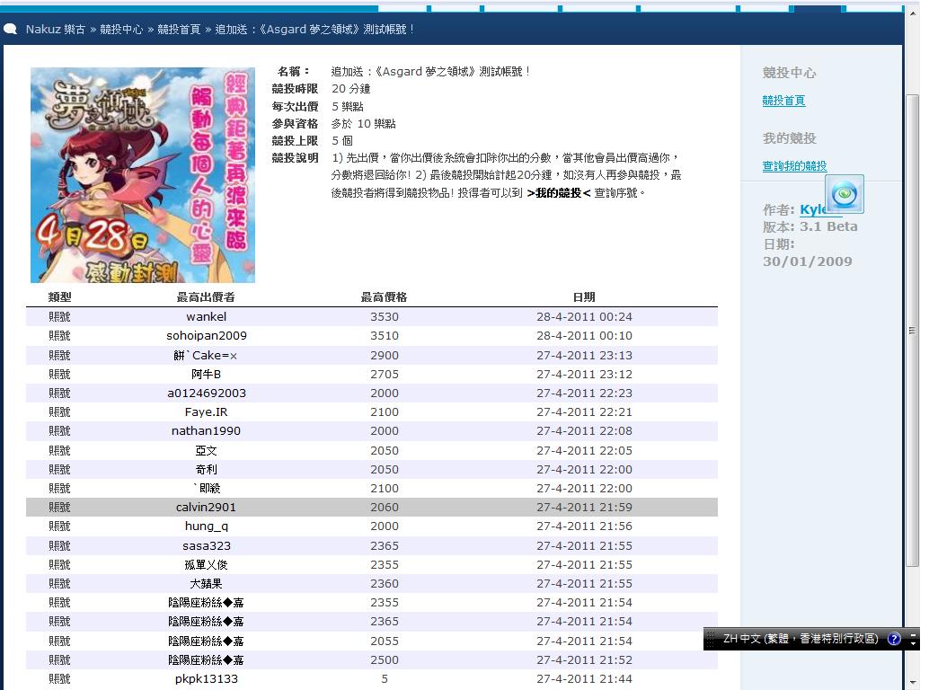Select the highlighted calvin2901 bid row

[x=372, y=508]
